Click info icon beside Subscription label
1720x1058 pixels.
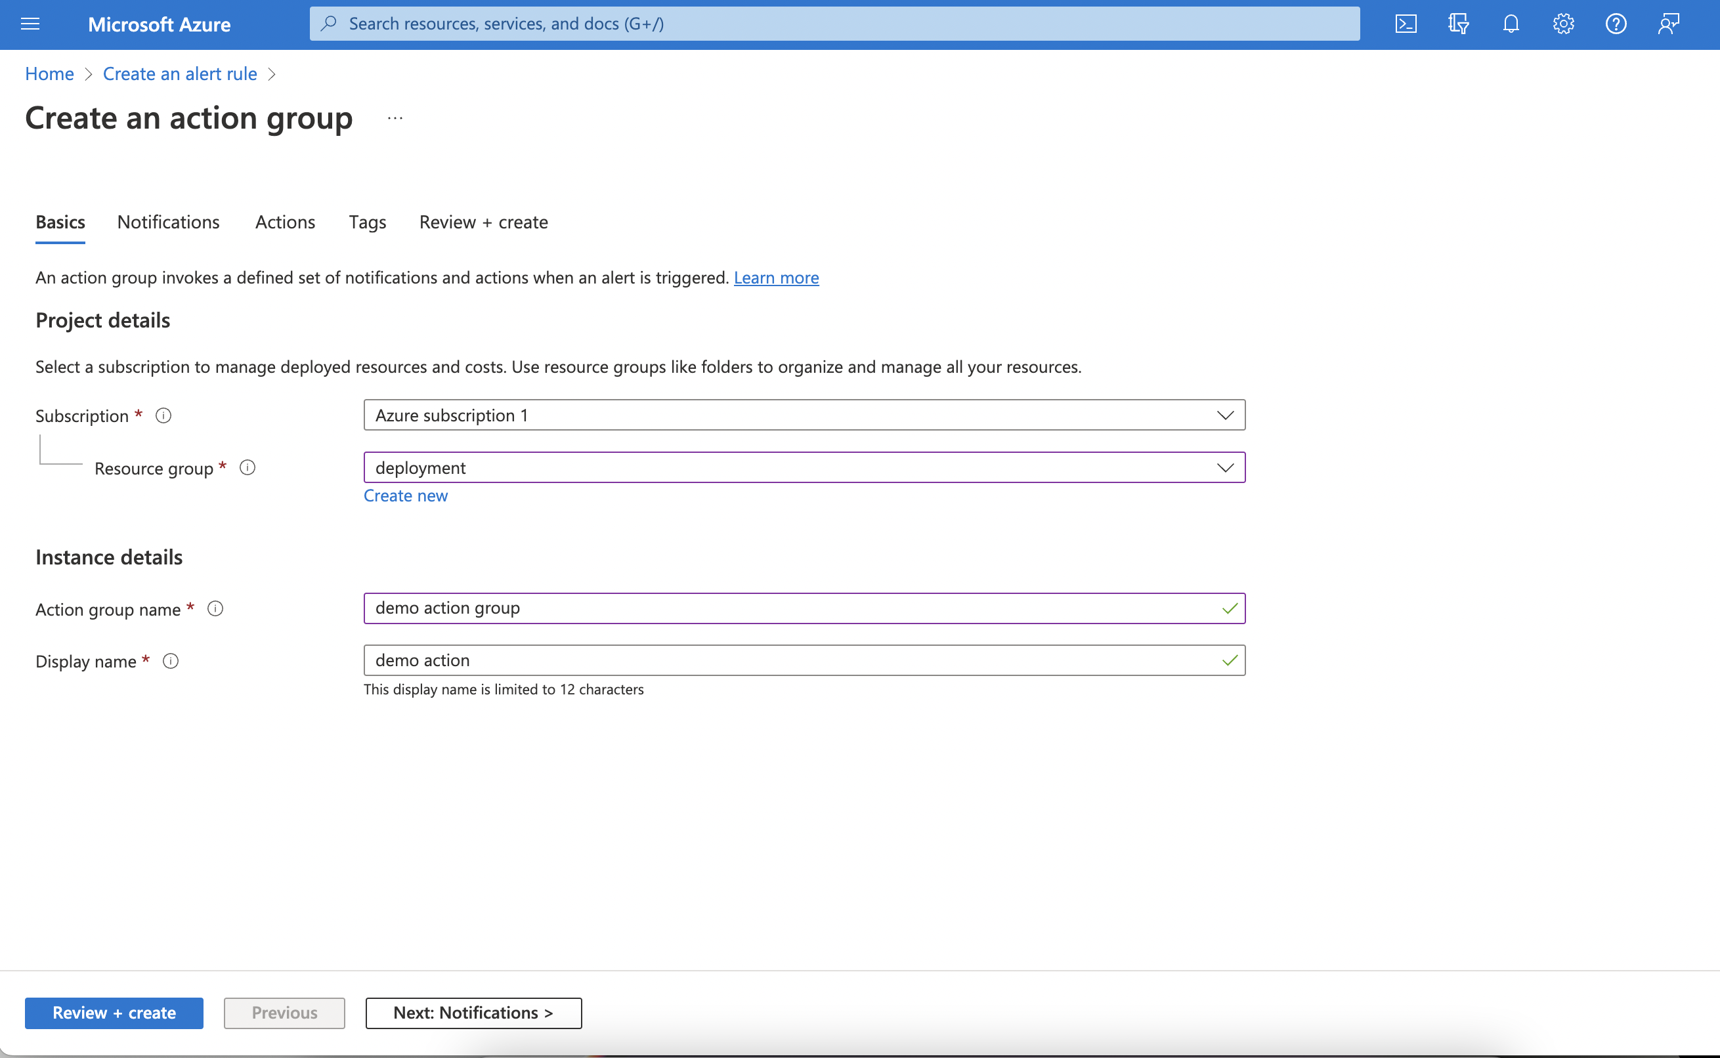pos(163,415)
